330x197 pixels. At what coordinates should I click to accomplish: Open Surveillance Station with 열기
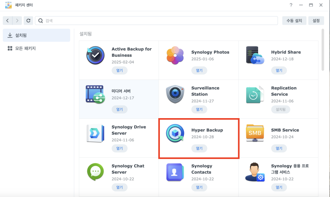pos(199,109)
